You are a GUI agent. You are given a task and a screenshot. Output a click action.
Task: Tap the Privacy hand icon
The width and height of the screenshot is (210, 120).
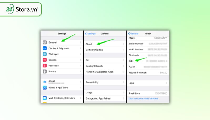click(x=45, y=71)
